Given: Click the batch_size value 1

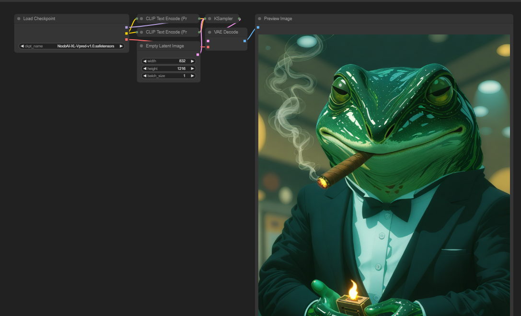Looking at the screenshot, I should pyautogui.click(x=185, y=76).
